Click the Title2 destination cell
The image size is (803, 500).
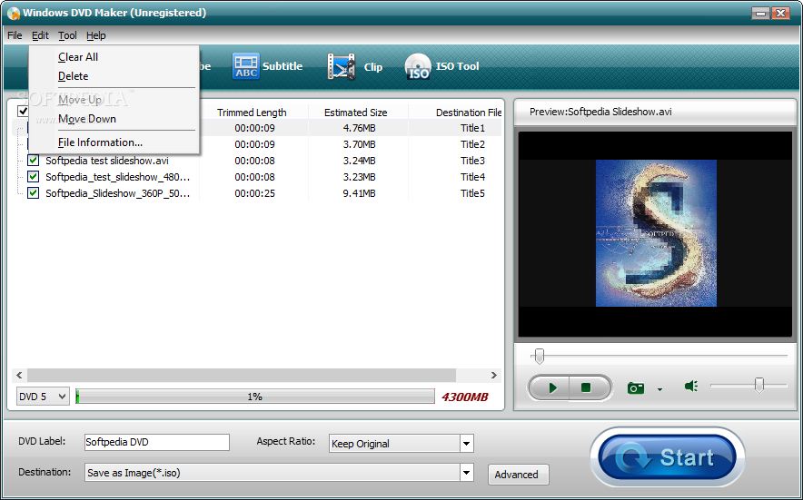pos(472,144)
